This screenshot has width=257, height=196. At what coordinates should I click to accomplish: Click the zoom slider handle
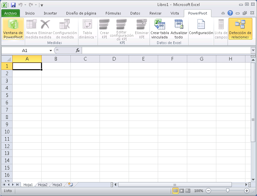pyautogui.click(x=228, y=191)
